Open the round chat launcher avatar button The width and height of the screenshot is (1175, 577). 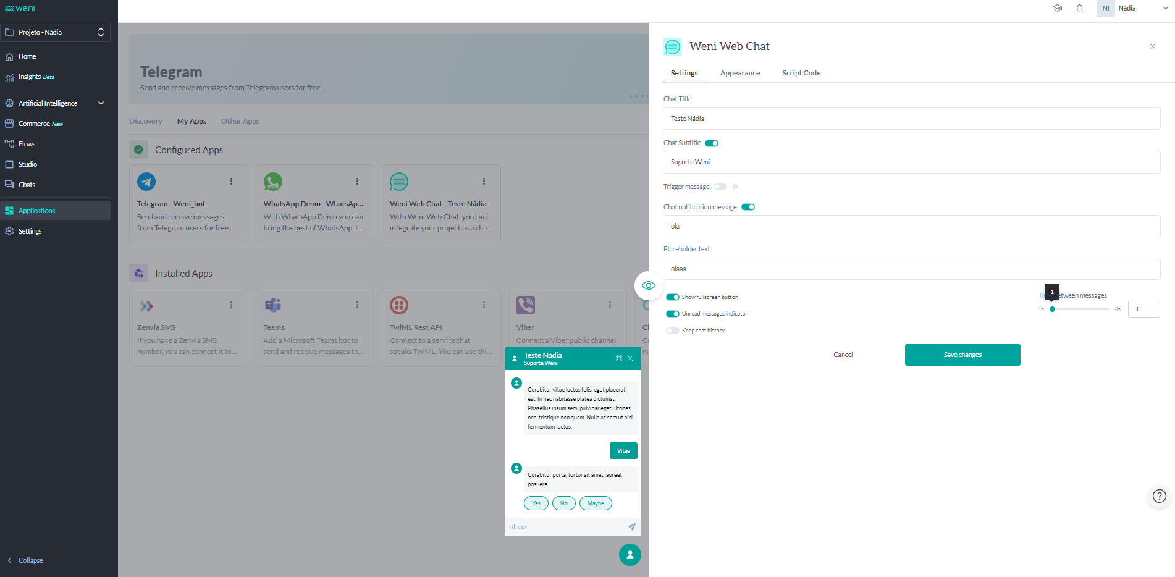coord(630,555)
